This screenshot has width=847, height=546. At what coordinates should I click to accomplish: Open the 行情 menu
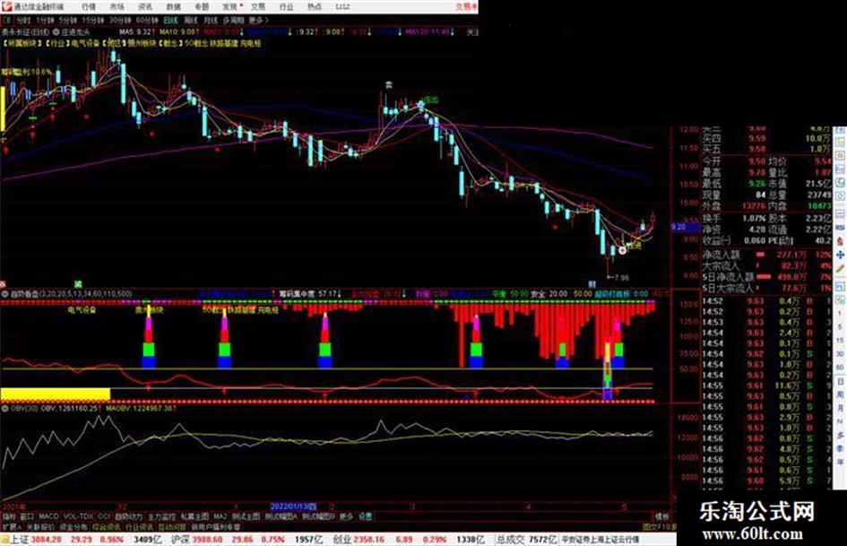click(89, 7)
